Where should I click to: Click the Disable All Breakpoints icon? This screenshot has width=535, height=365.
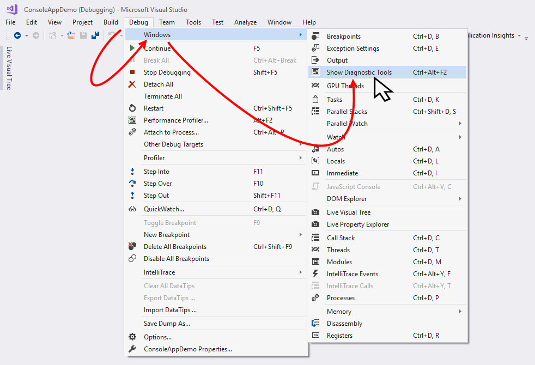click(132, 259)
